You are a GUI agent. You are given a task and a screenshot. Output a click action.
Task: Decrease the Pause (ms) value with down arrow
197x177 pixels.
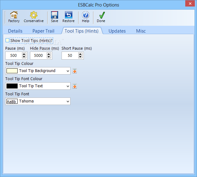[24, 57]
